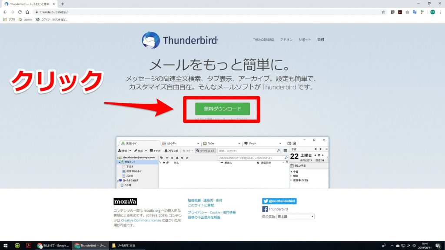Screen dimensions: 445x250
Task: Open the footer 寄付 link
Action: pyautogui.click(x=219, y=201)
